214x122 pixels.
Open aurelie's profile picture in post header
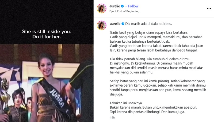pyautogui.click(x=102, y=9)
